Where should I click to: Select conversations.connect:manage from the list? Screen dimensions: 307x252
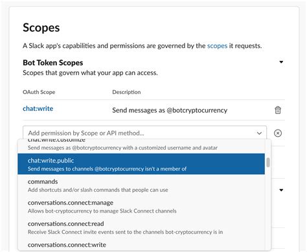click(141, 207)
